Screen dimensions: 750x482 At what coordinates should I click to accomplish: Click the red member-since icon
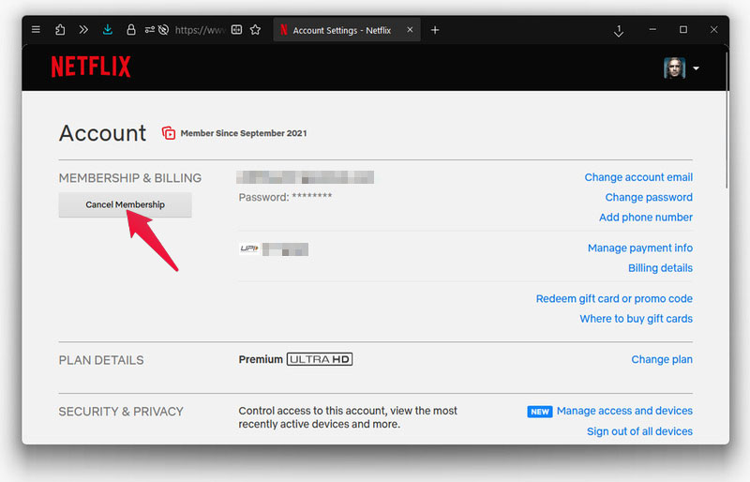pos(169,133)
